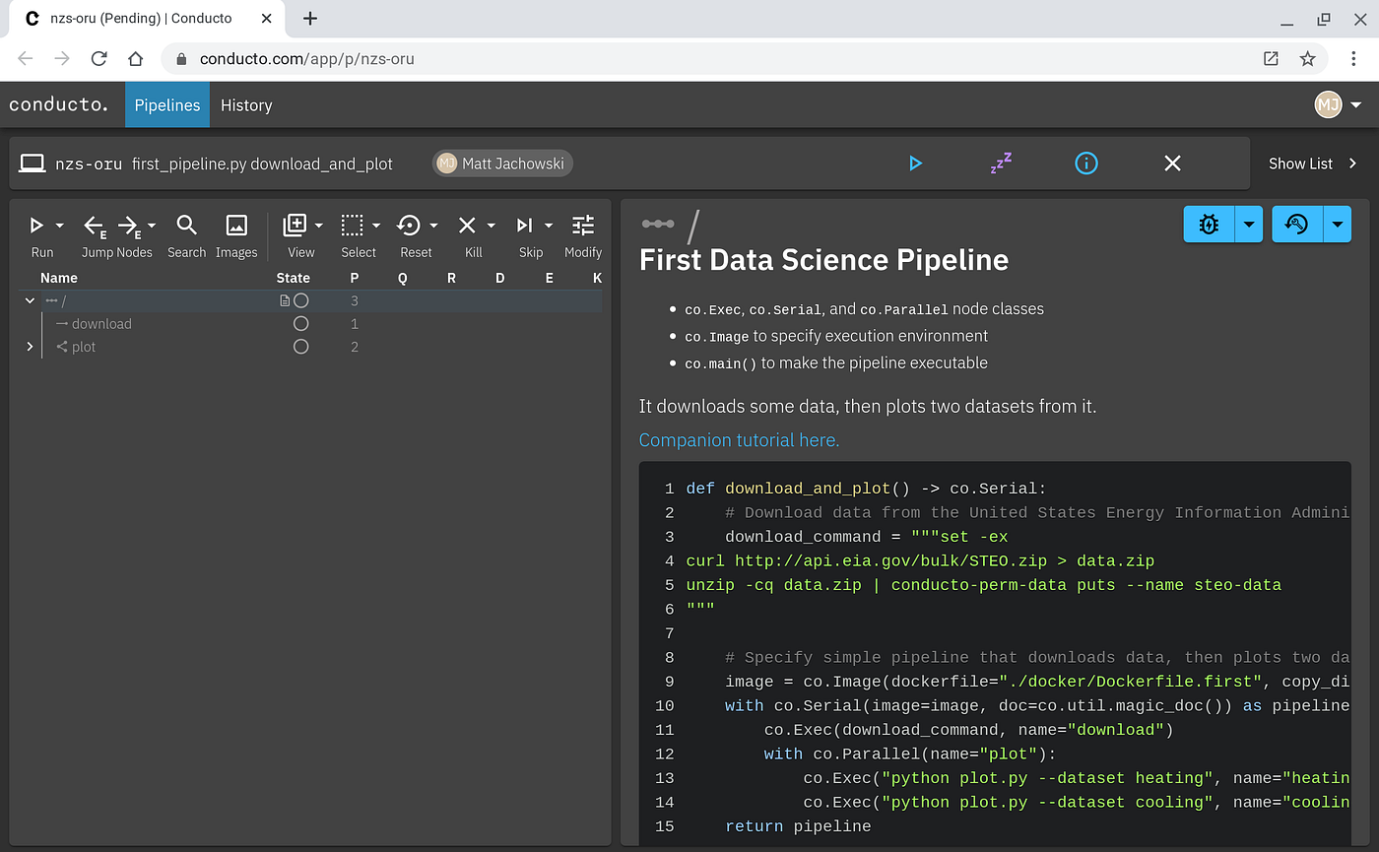Collapse the root node in the pipeline tree

[29, 300]
